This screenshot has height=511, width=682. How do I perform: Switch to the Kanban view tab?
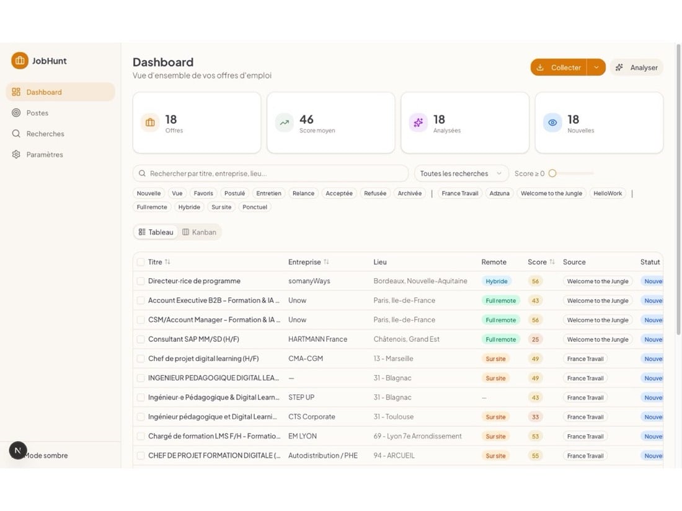click(199, 232)
